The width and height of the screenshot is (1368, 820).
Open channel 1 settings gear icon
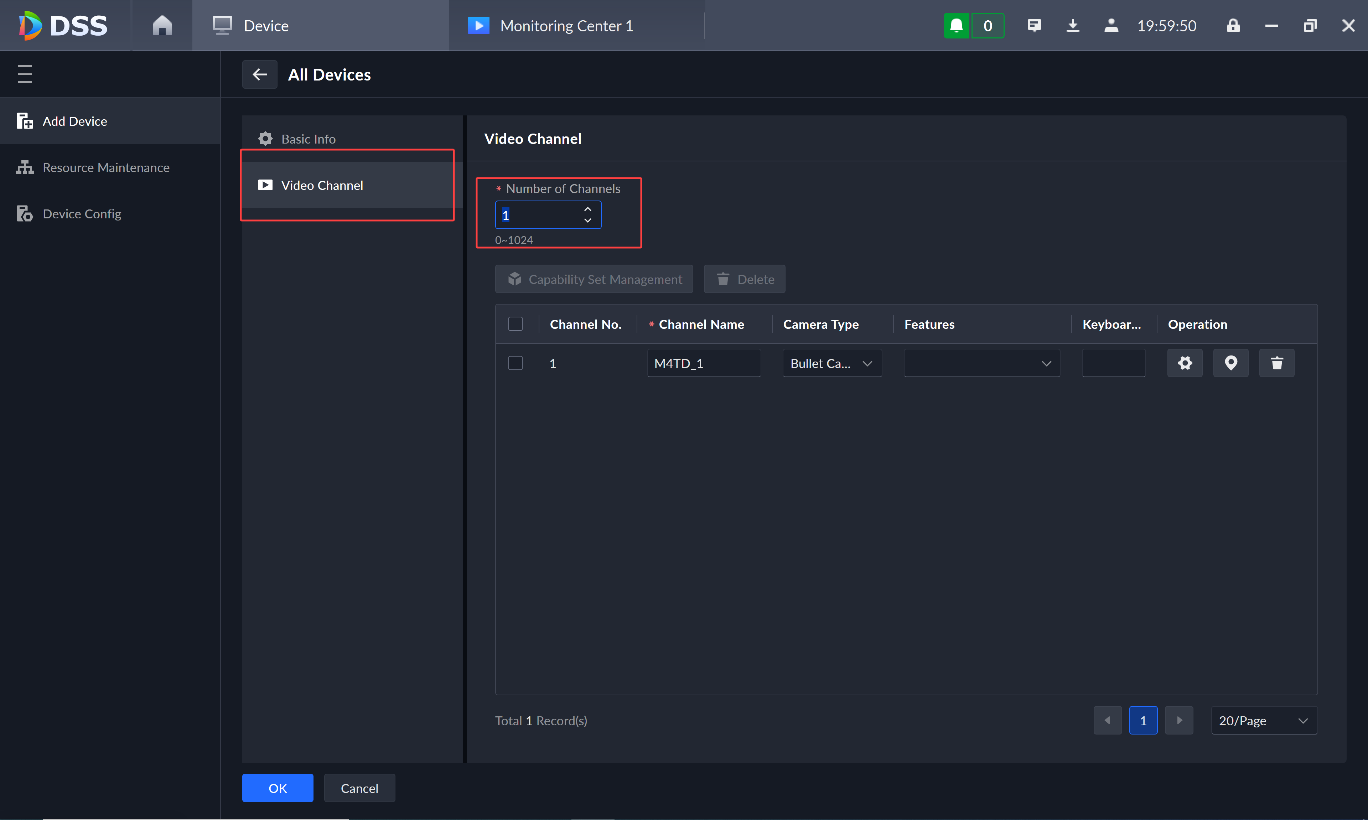1185,363
